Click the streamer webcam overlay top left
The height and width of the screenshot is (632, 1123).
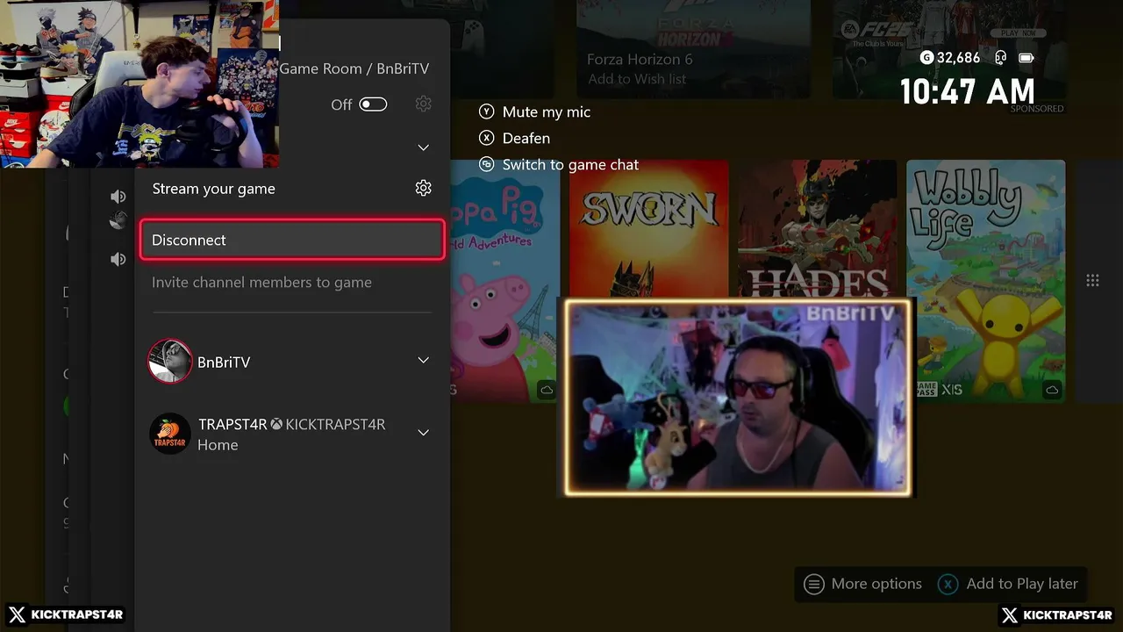139,83
